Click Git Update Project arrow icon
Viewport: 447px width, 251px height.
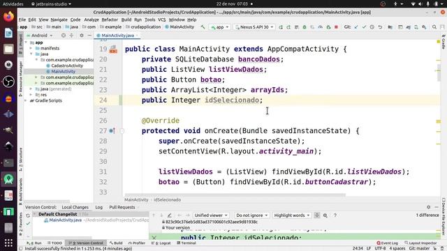(x=356, y=27)
